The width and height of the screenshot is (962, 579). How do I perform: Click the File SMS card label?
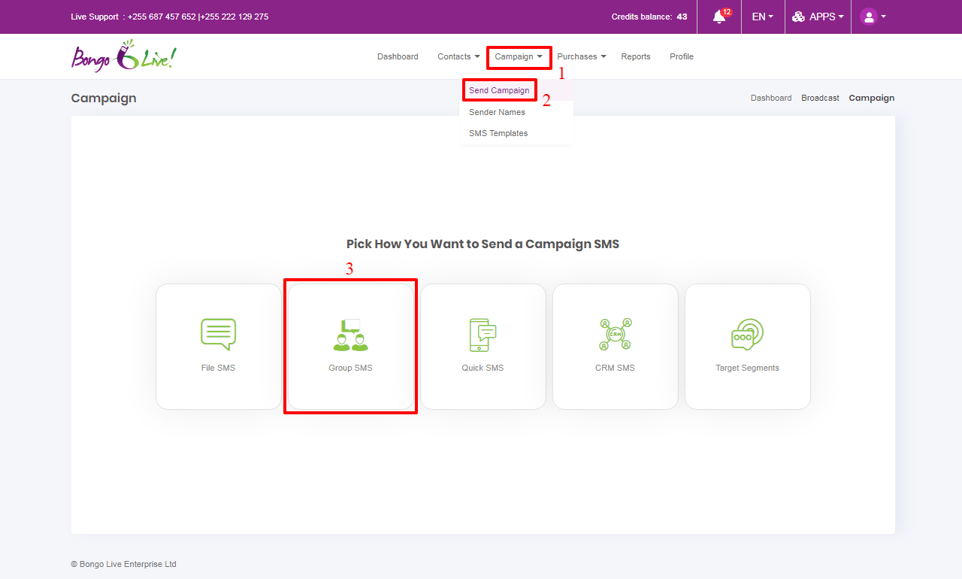coord(218,368)
